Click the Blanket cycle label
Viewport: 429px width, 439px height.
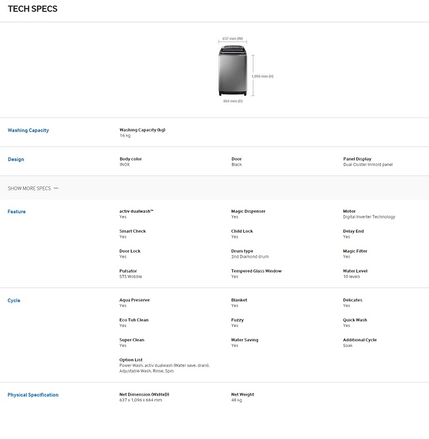pyautogui.click(x=239, y=300)
